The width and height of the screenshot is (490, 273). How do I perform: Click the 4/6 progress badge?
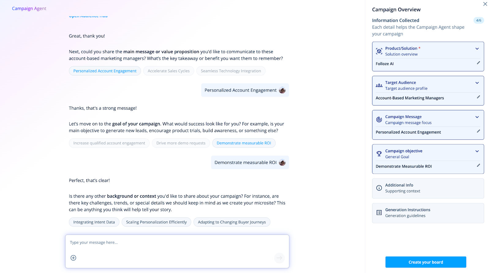click(x=479, y=21)
